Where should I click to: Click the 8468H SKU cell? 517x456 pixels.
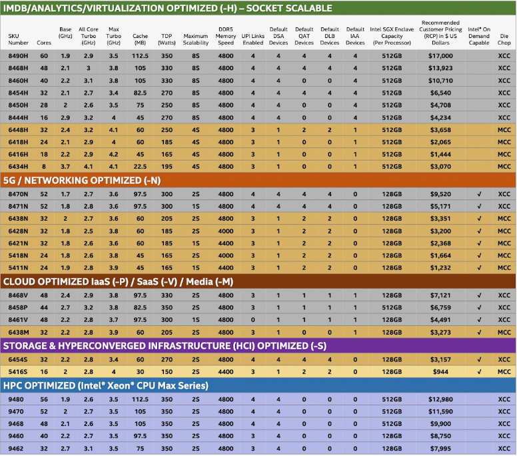coord(18,68)
